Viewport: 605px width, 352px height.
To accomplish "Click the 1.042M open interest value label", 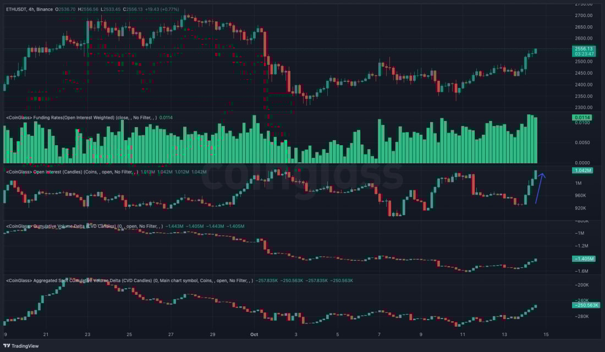I will [582, 171].
